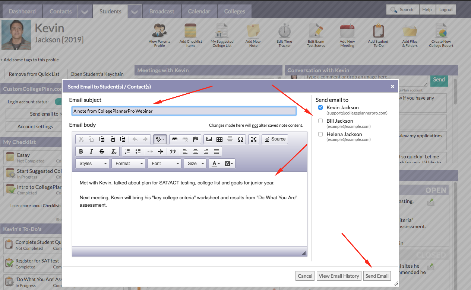Open the spell check ABC dropdown
Screen dimensions: 471x290
[x=160, y=139]
